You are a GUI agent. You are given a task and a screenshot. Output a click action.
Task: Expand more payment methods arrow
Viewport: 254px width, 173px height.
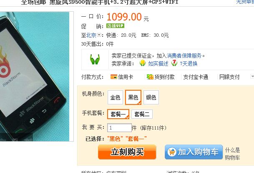(x=252, y=76)
